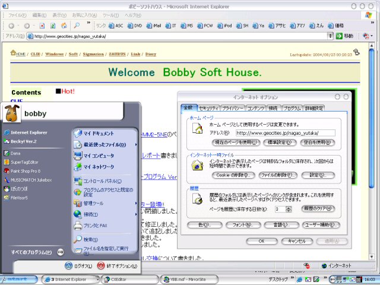Switch to the セキュリティ tab
Screen dimensions: 380x285
pos(208,108)
